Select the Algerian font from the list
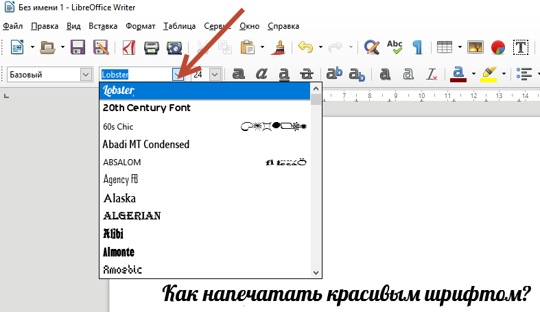 132,216
